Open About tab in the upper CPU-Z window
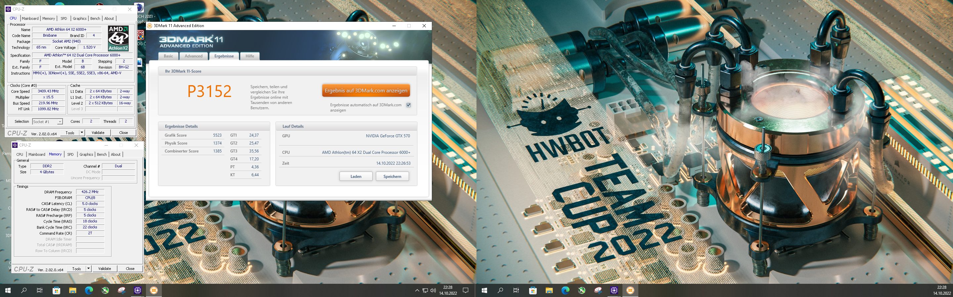Screen dimensions: 953x297 (x=109, y=18)
